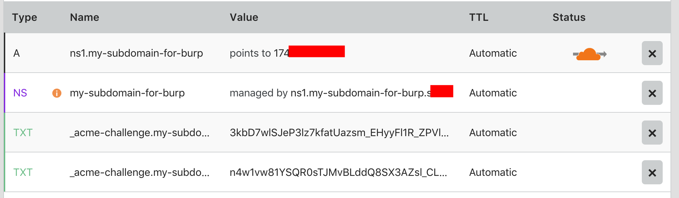Image resolution: width=679 pixels, height=198 pixels.
Task: Click the orange info icon beside NS
Action: click(x=57, y=93)
